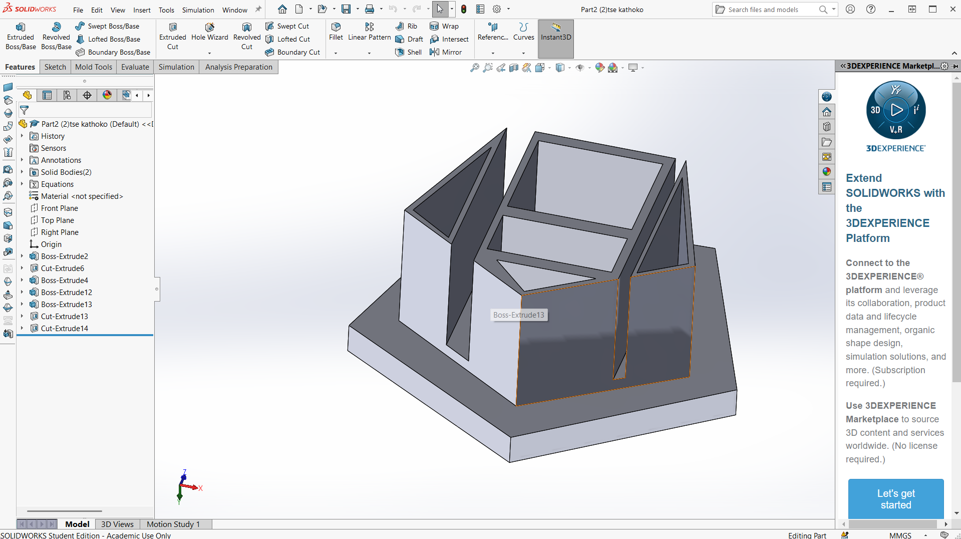Open the 3D Views tab
The width and height of the screenshot is (961, 539).
click(x=117, y=524)
